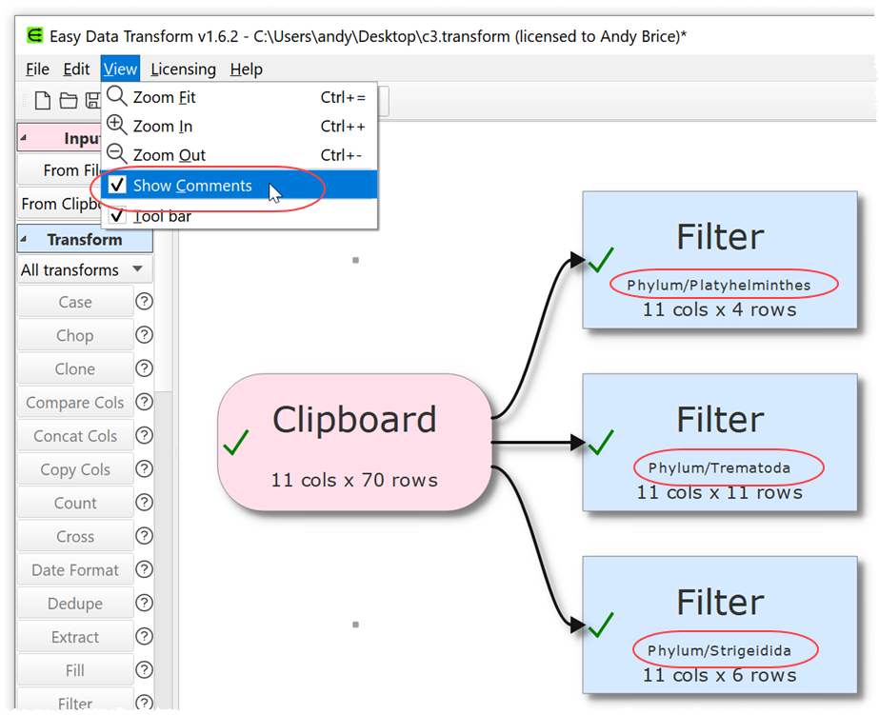879x715 pixels.
Task: Click the Phylum/Trematoda comment text
Action: pyautogui.click(x=719, y=467)
